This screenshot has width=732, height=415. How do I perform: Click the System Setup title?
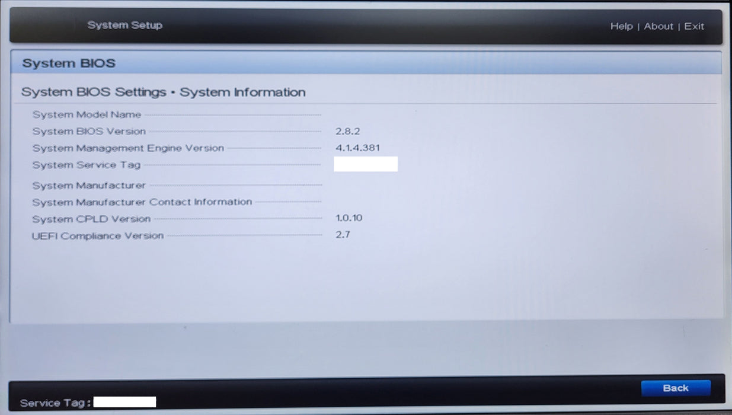point(125,25)
